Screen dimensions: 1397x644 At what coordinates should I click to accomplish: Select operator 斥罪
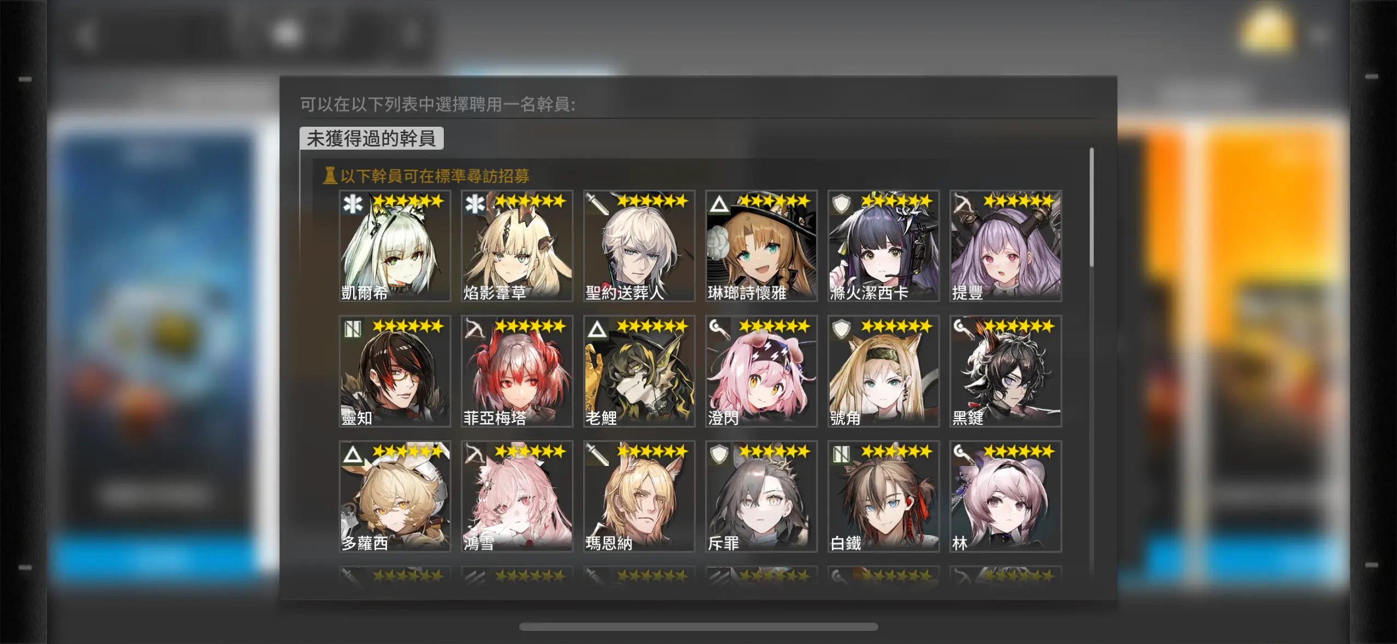click(761, 496)
